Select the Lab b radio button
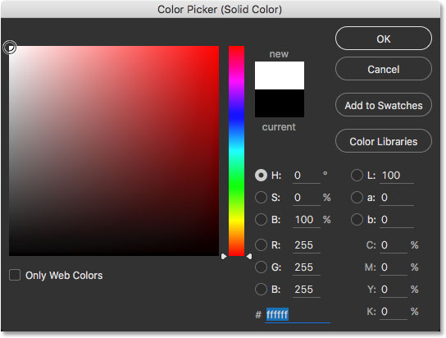The width and height of the screenshot is (446, 338). click(357, 220)
